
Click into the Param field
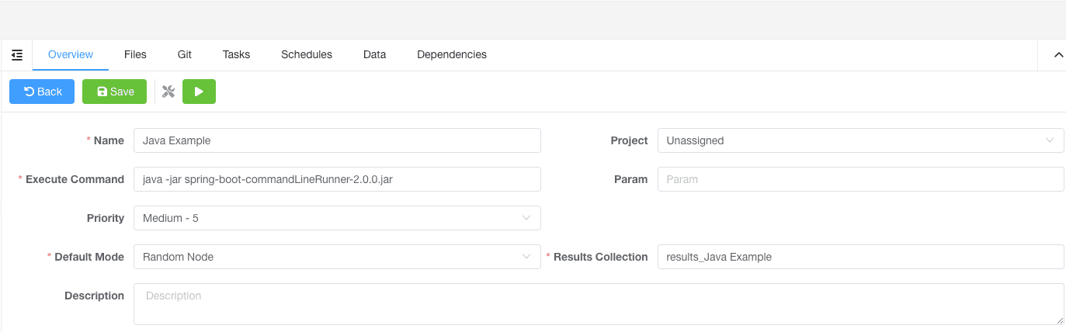(860, 179)
